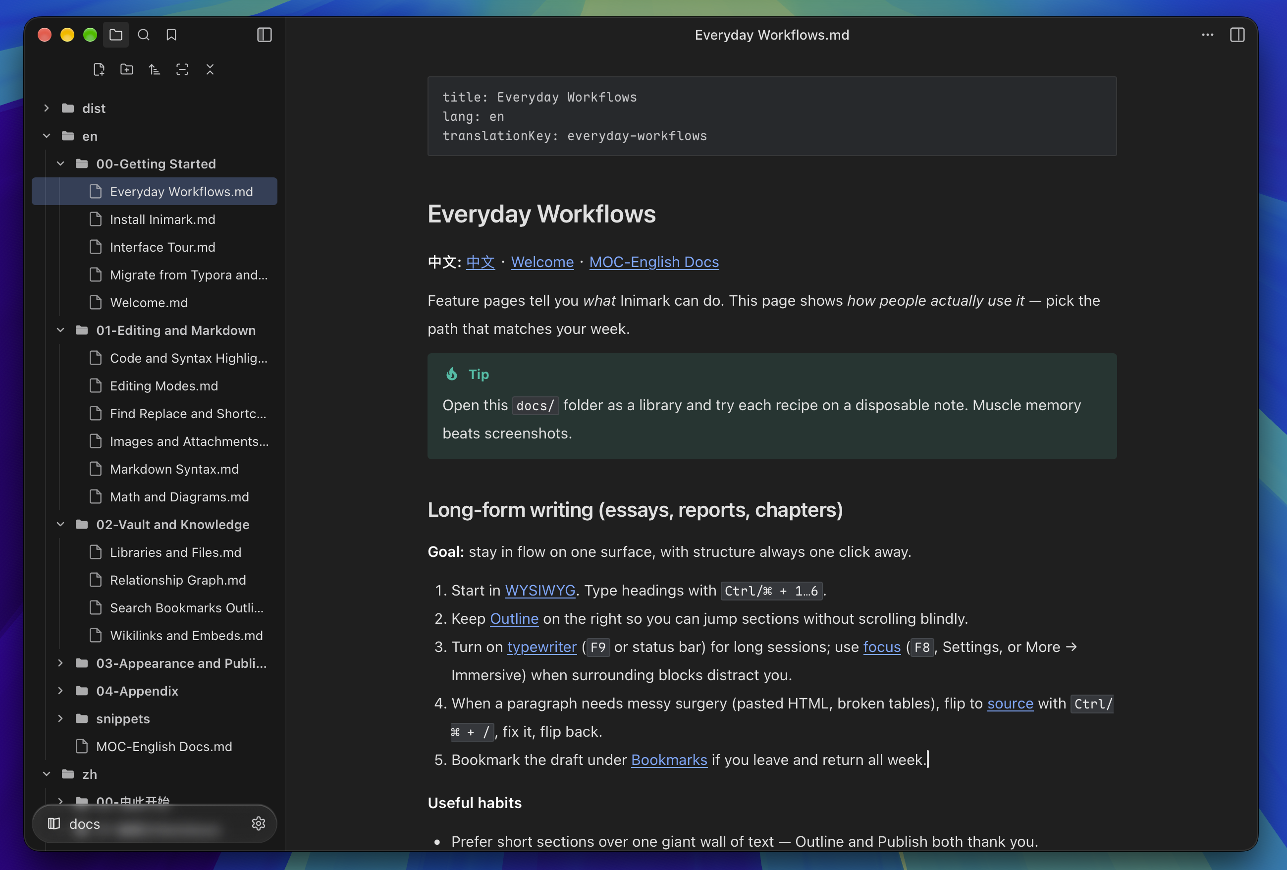1287x870 pixels.
Task: Click the Long-form writing heading
Action: pyautogui.click(x=635, y=509)
